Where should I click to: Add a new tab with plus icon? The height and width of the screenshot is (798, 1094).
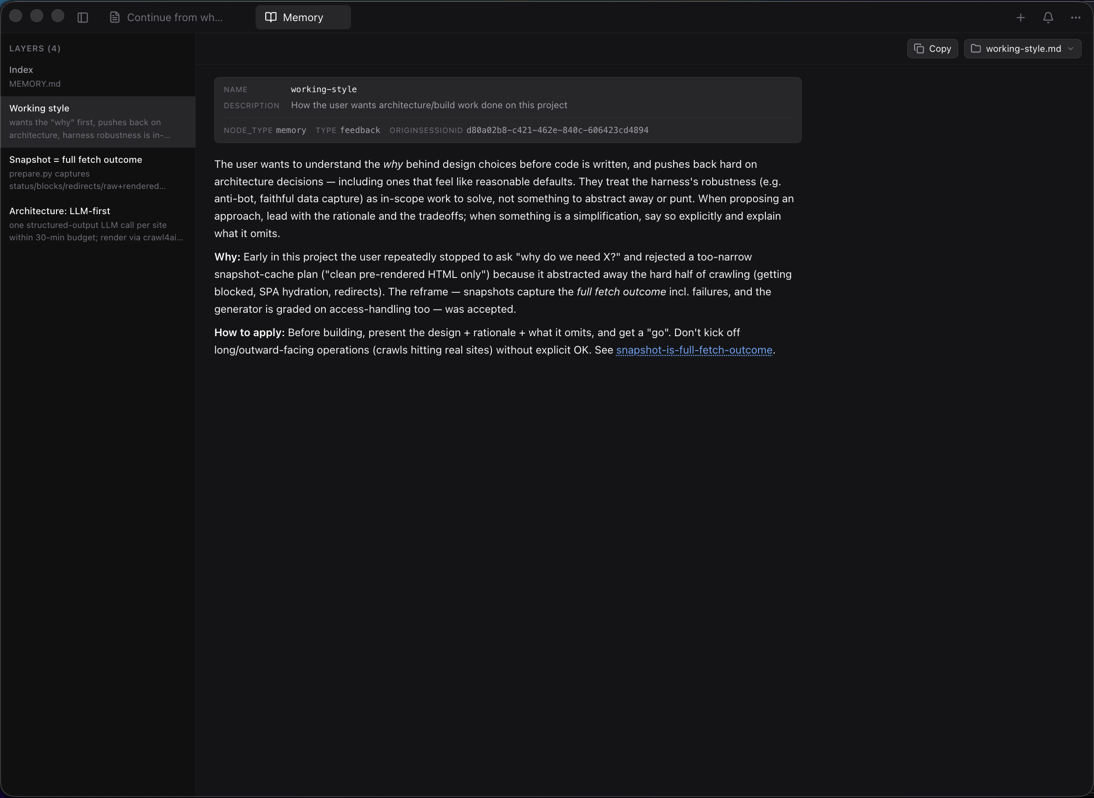tap(1020, 17)
